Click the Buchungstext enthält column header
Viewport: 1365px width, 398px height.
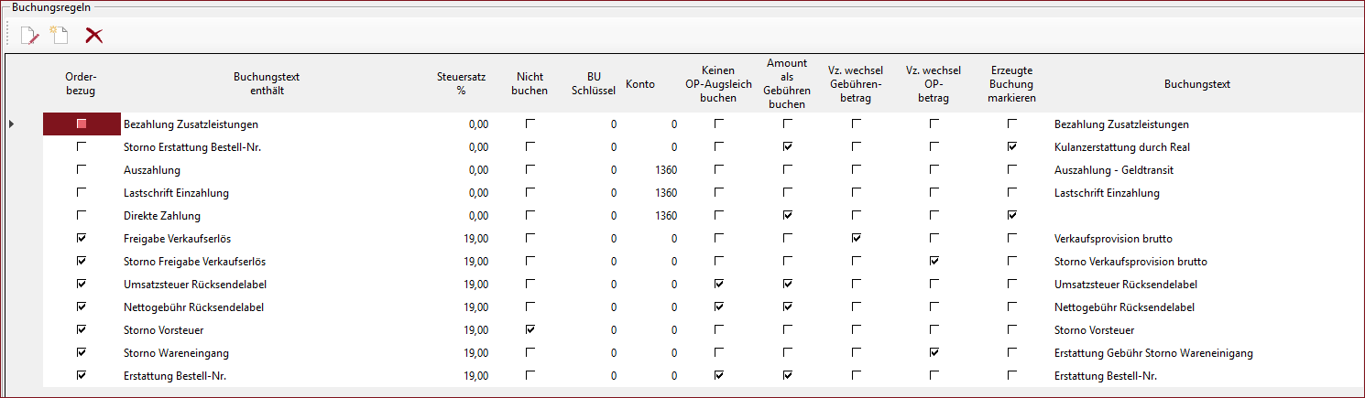[267, 84]
